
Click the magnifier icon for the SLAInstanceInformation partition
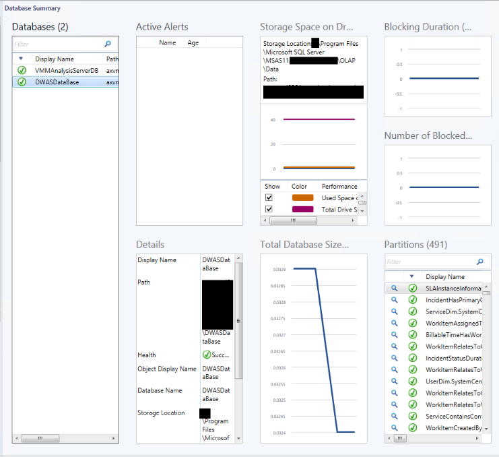[x=395, y=288]
